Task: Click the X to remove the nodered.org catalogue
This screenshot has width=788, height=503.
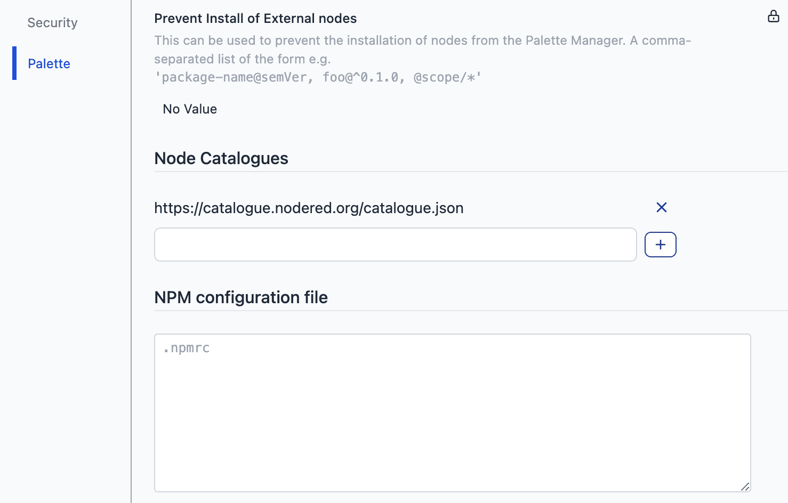Action: 662,208
